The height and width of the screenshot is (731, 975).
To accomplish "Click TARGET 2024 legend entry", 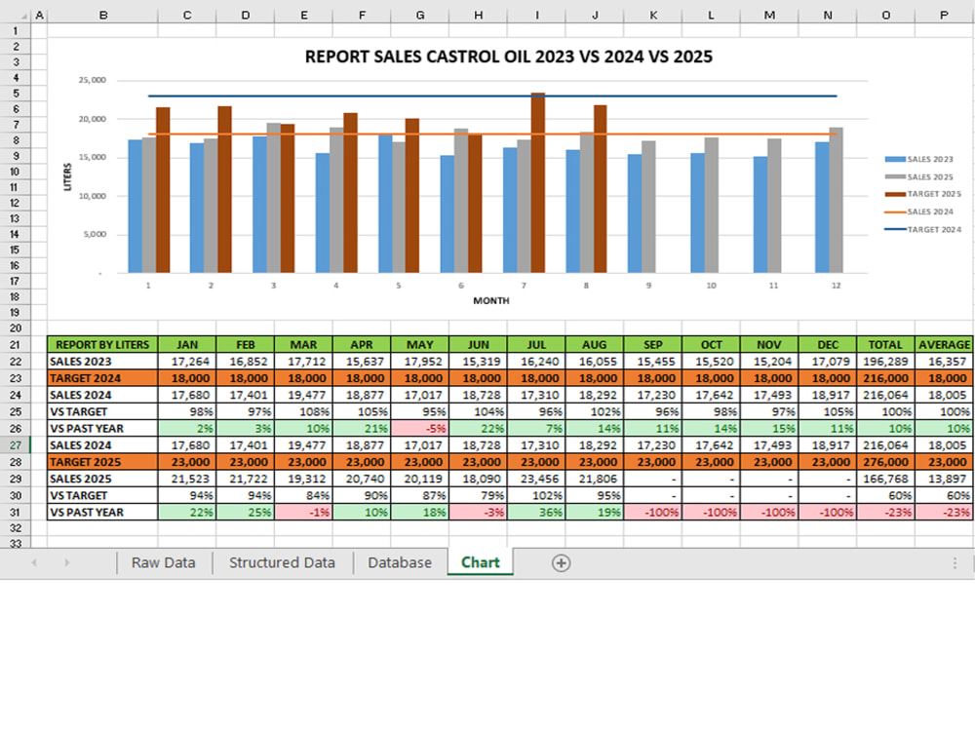I will click(x=922, y=229).
